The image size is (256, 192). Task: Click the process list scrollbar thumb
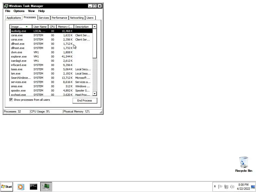(94, 43)
